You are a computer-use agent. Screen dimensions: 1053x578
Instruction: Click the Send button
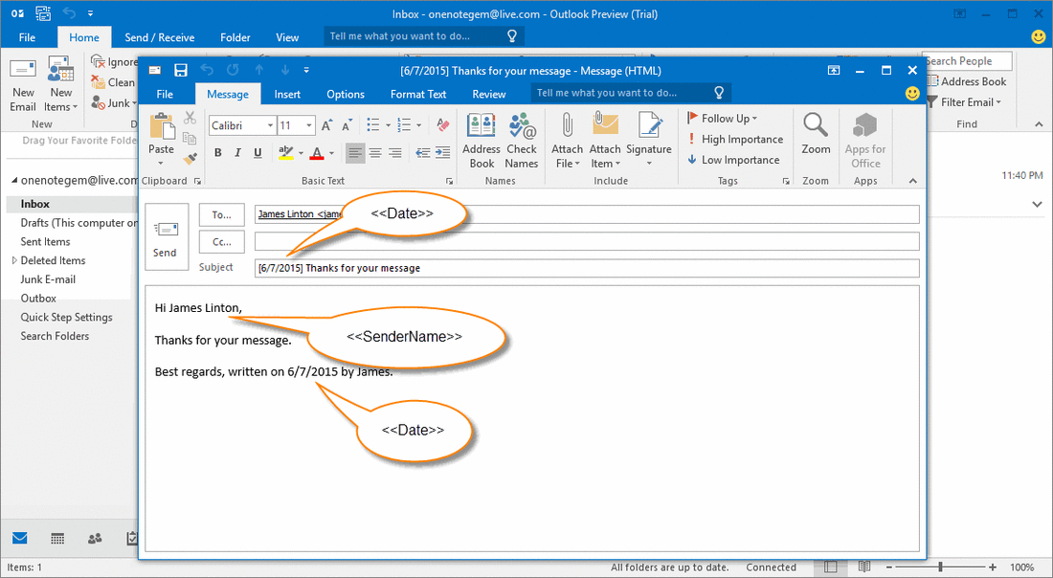(x=166, y=238)
